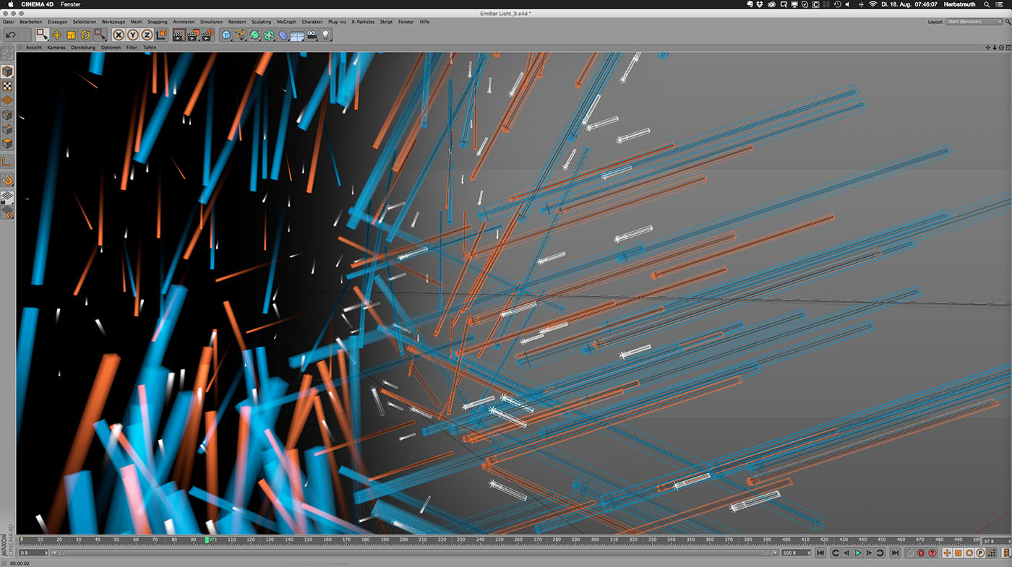Open the CINEMA 4D application menu
The height and width of the screenshot is (567, 1012).
tap(36, 4)
